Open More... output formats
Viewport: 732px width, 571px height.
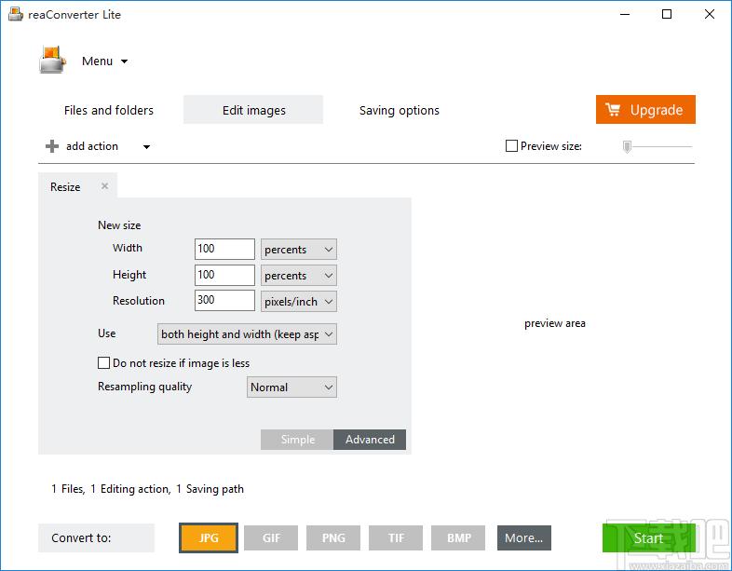[524, 537]
